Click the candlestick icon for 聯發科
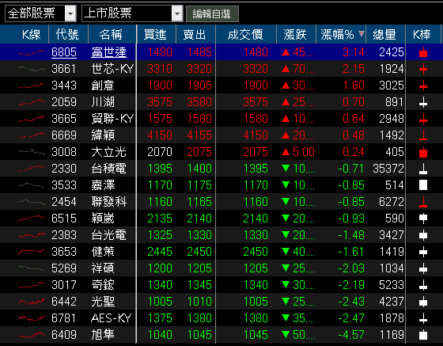Viewport: 443px width, 346px height. (x=423, y=202)
